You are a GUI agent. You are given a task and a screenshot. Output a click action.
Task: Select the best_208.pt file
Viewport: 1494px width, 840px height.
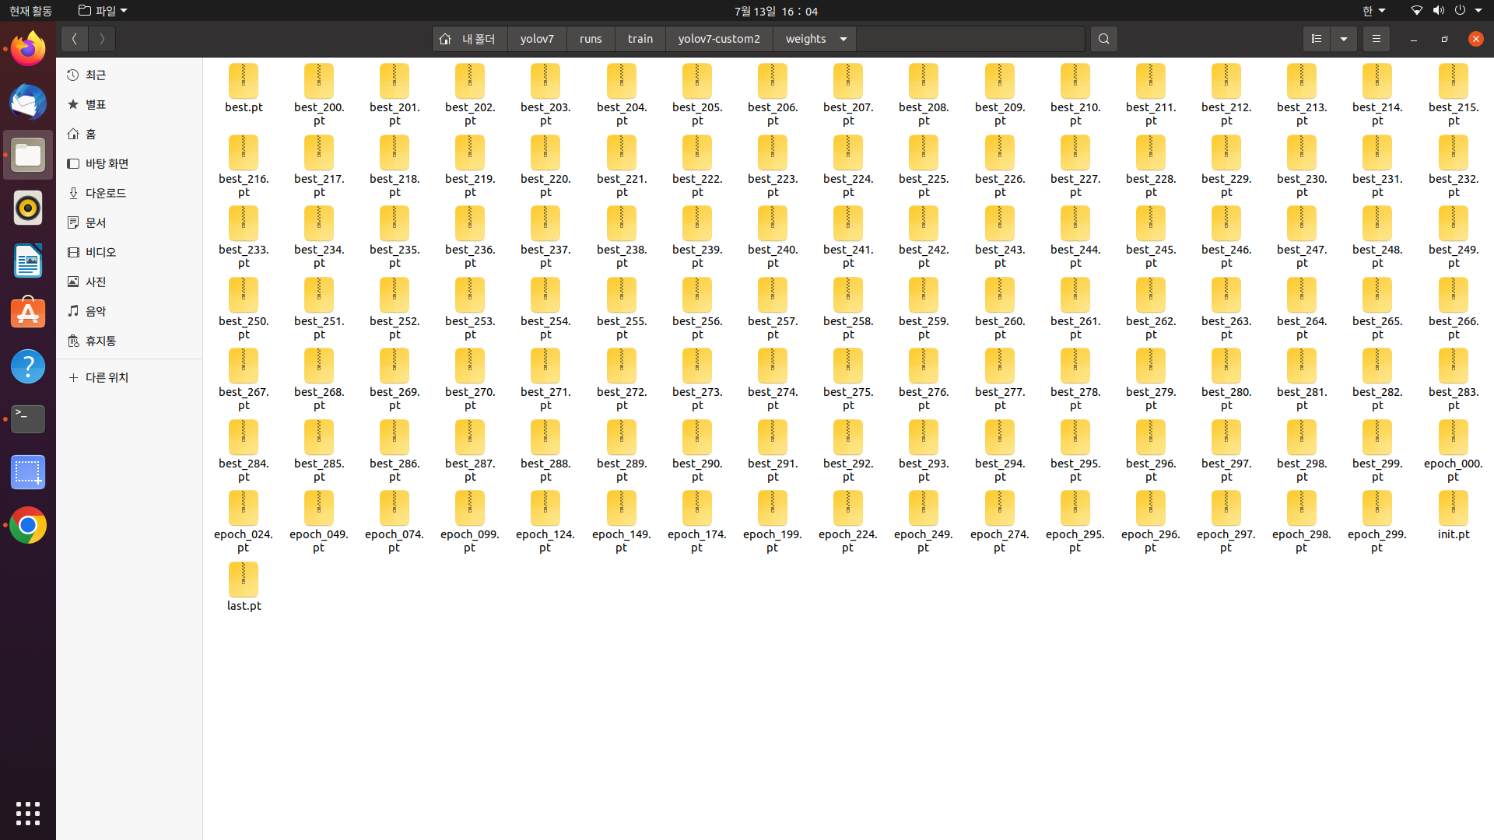click(x=924, y=95)
